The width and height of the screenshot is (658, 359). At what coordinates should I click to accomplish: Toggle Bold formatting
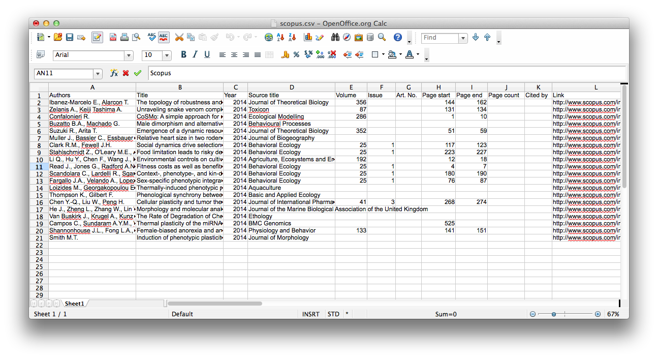pyautogui.click(x=183, y=54)
